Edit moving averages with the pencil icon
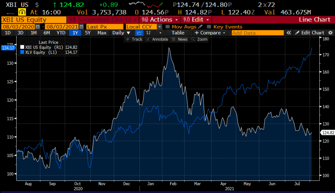 (x=200, y=27)
